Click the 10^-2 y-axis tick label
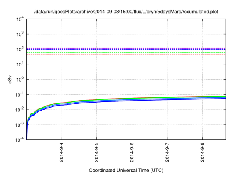Screen dimensions: 249x174 pos(19,110)
